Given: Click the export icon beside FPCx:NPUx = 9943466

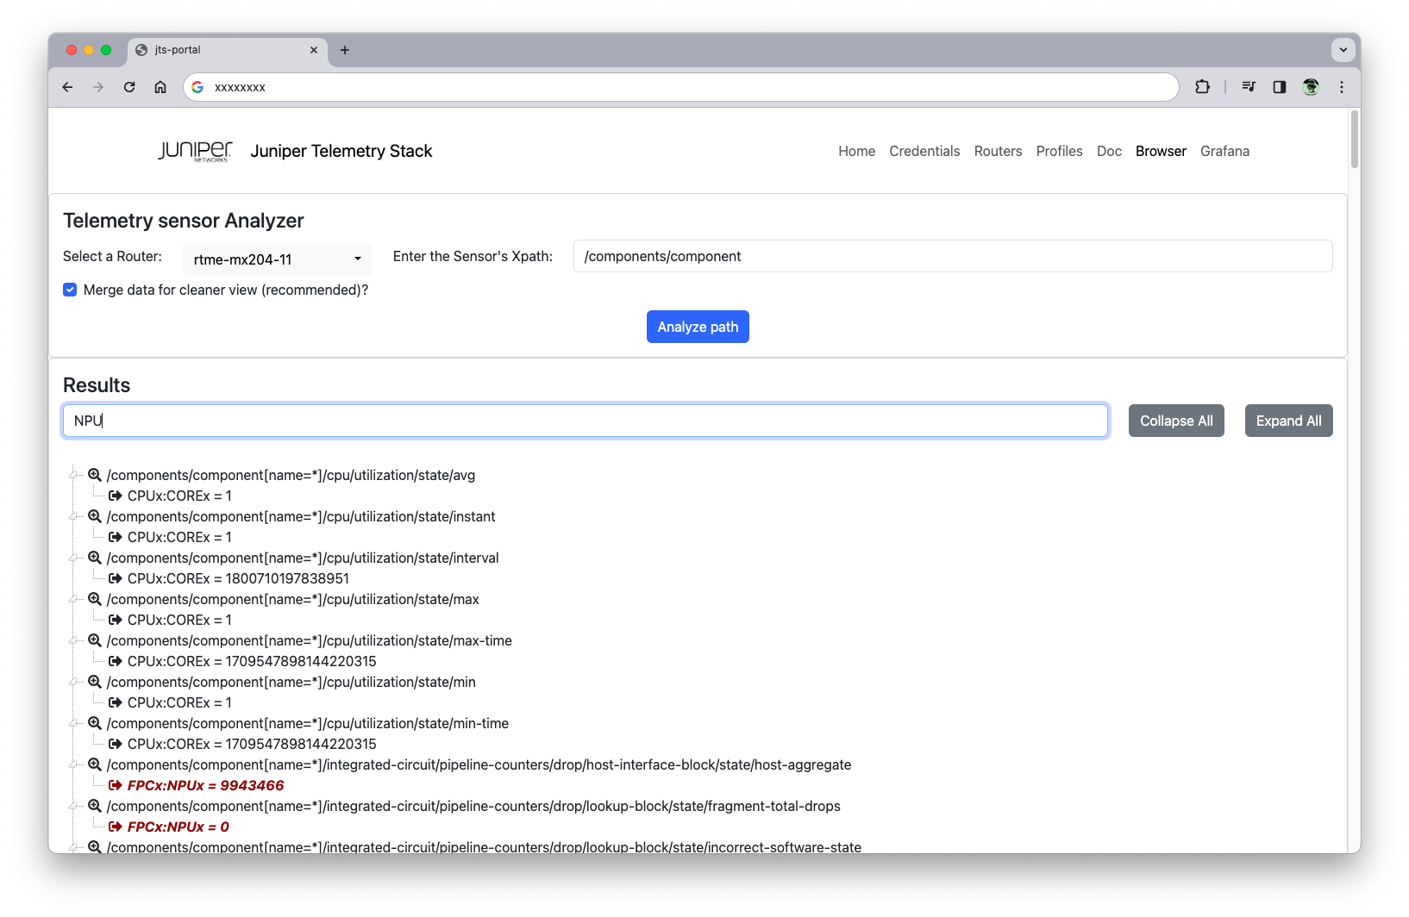Looking at the screenshot, I should 116,785.
